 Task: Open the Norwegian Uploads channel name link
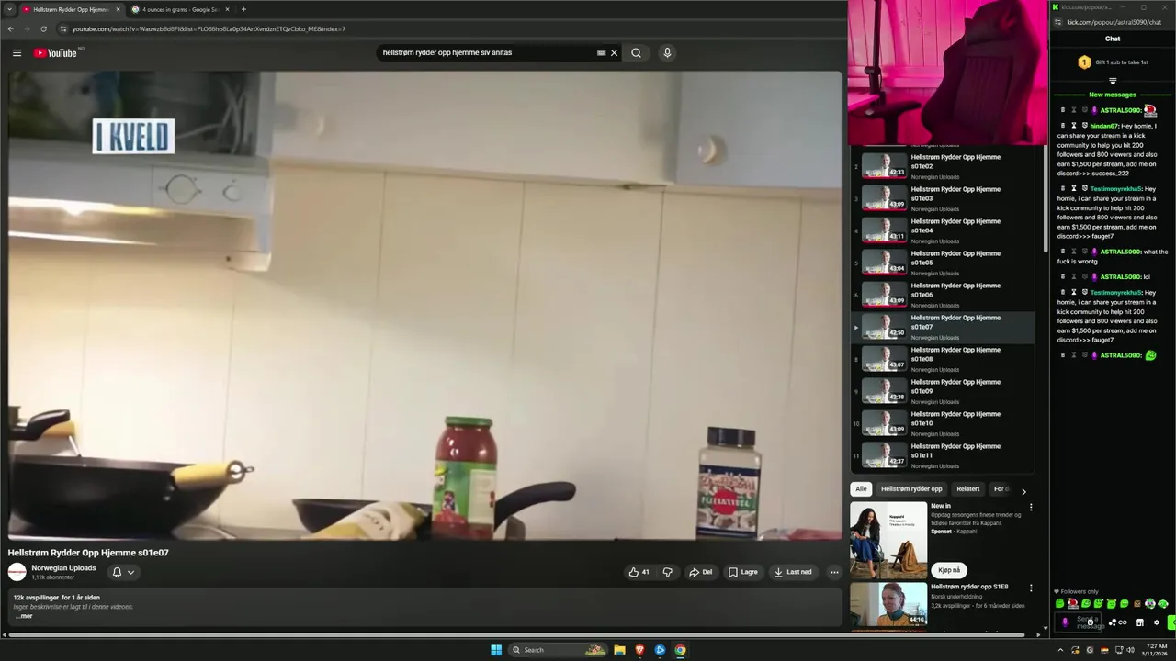[x=63, y=568]
